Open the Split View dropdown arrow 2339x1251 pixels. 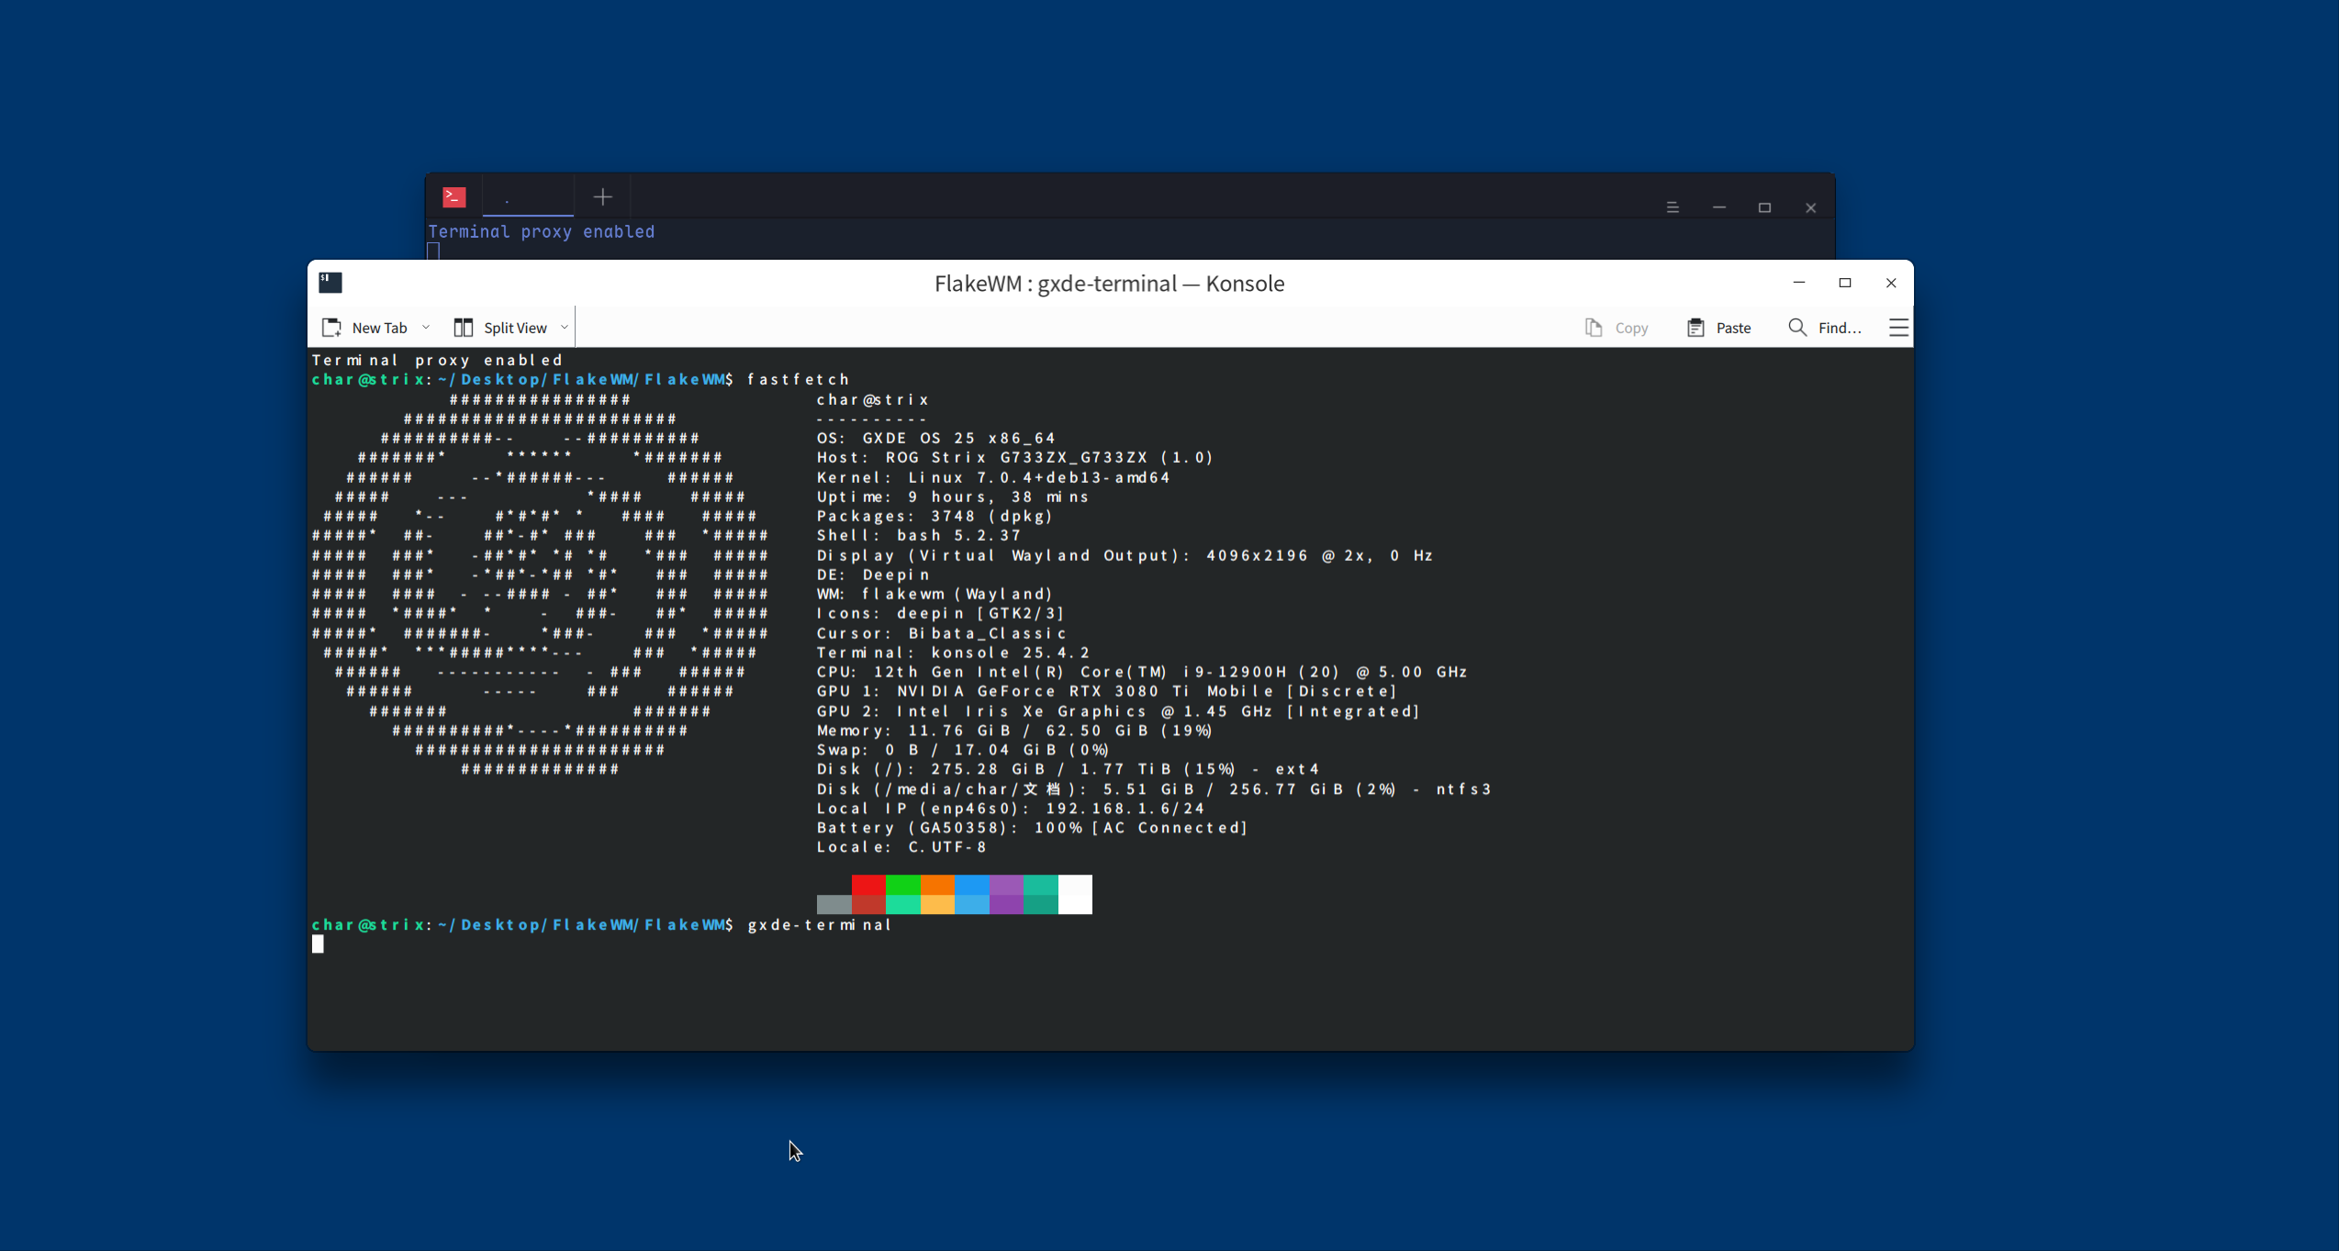(565, 328)
